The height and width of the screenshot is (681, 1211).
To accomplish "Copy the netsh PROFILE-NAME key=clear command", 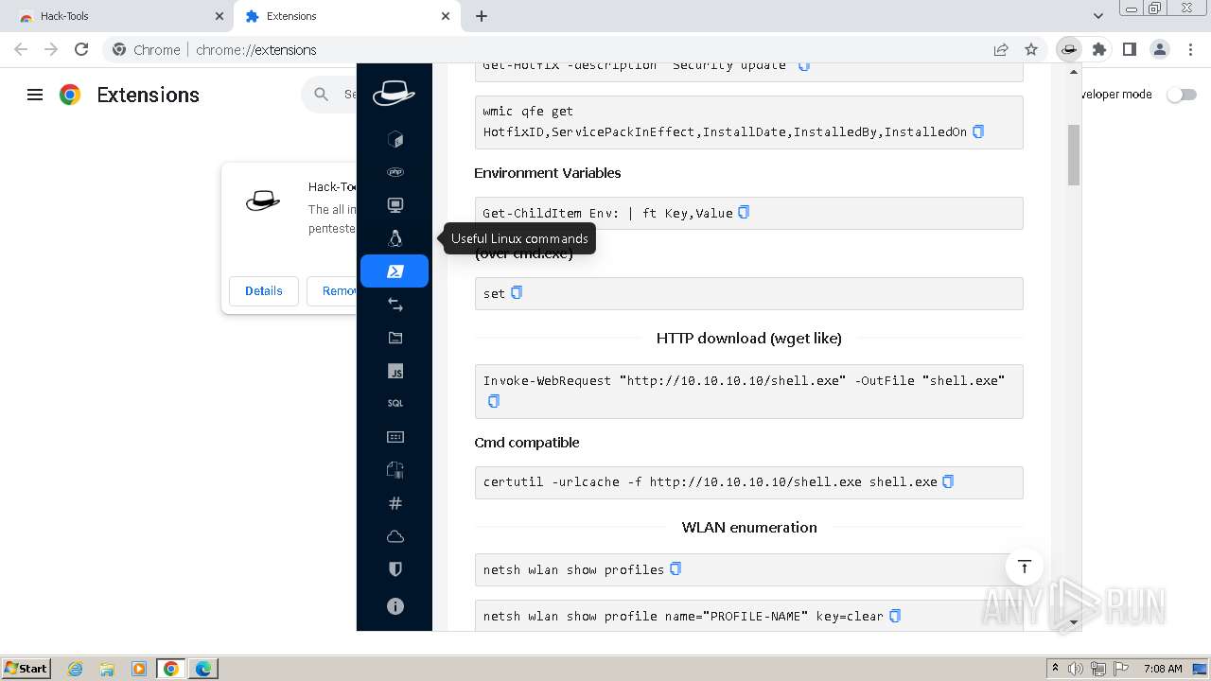I will pos(895,615).
